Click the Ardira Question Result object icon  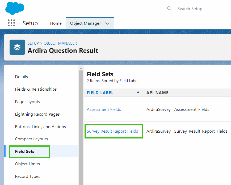coord(17,47)
